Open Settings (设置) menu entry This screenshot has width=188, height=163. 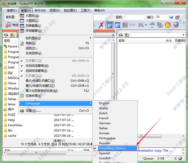[56, 111]
